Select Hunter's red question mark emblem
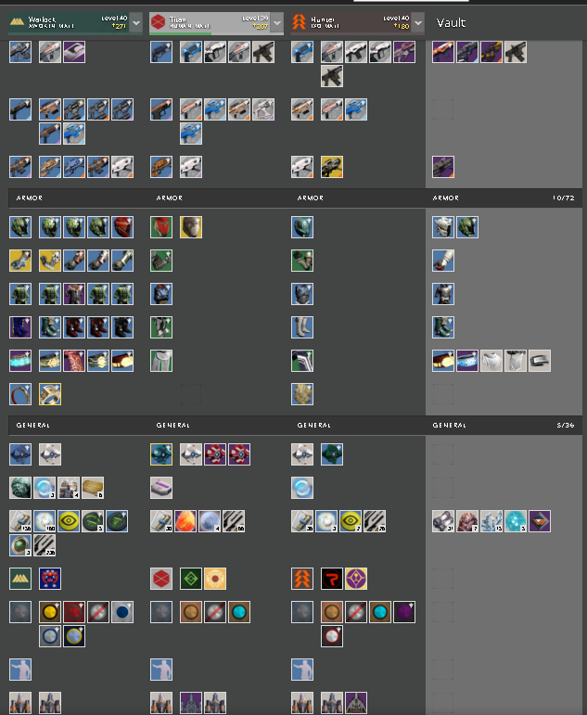 (x=332, y=579)
